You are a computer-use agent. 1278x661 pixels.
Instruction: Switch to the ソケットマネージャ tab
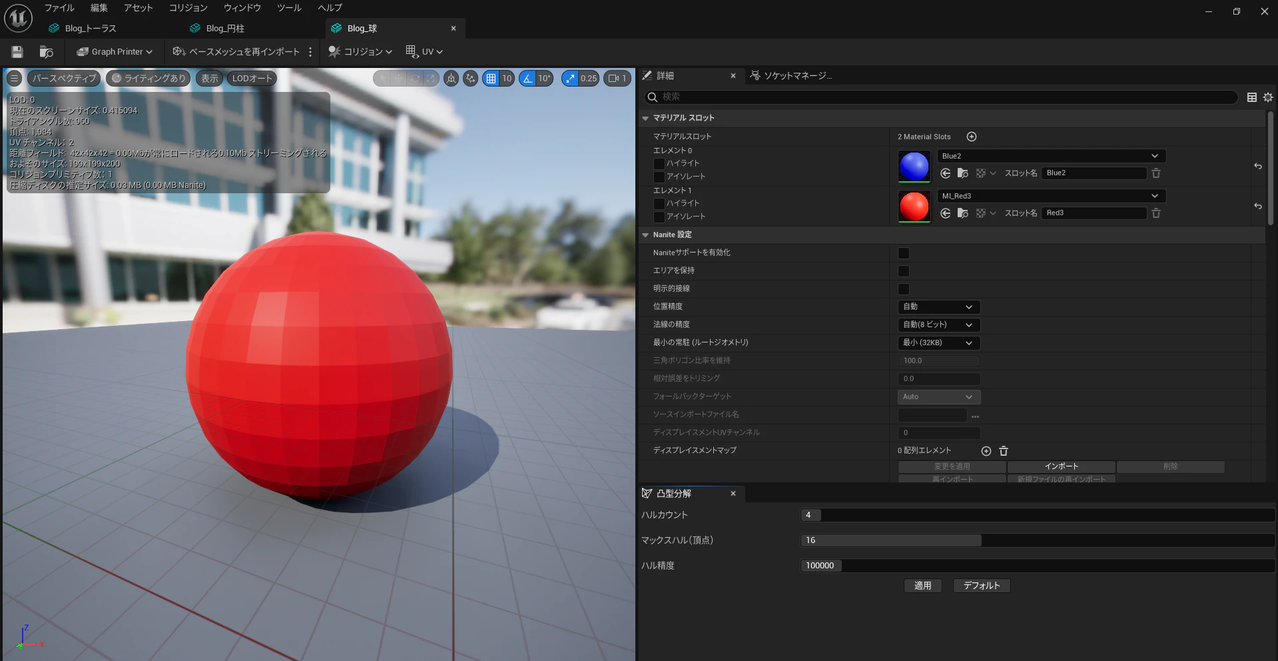click(791, 76)
